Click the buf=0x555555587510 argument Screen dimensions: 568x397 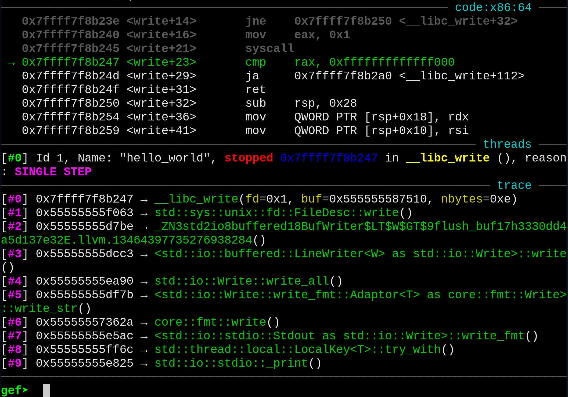(x=364, y=199)
